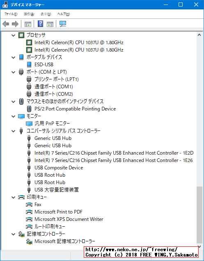Select the first USB Root Hub entry
Image resolution: width=204 pixels, height=261 pixels.
pos(50,175)
